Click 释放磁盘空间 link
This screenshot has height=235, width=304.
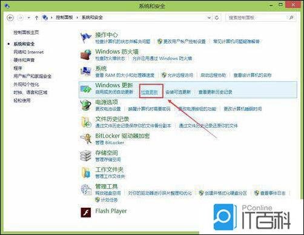tap(108, 193)
